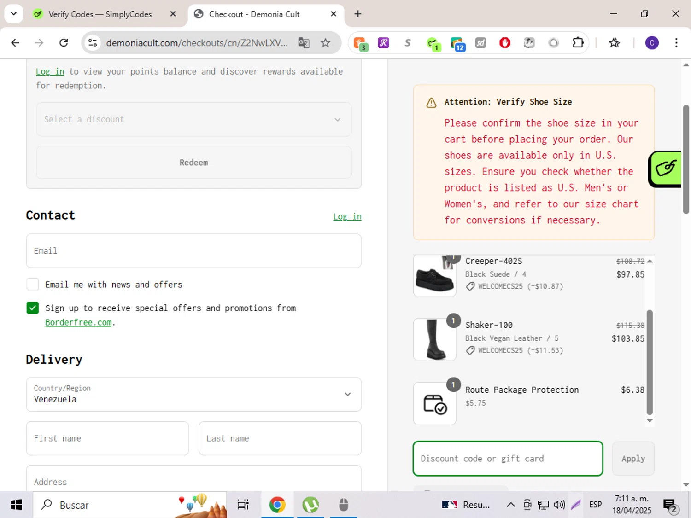Uncheck Borderfree special offers sign-up checkbox
691x518 pixels.
point(33,308)
